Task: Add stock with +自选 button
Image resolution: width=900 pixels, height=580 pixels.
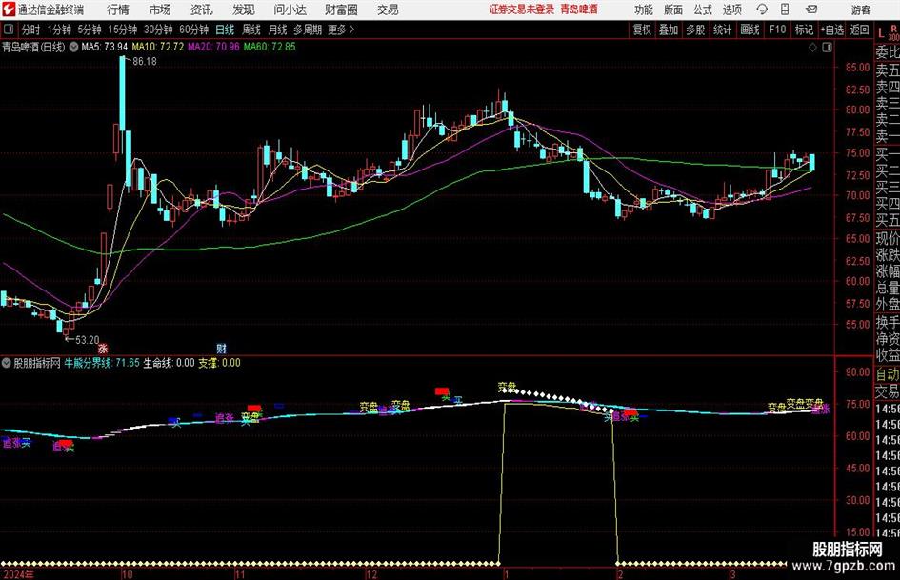Action: [x=832, y=30]
